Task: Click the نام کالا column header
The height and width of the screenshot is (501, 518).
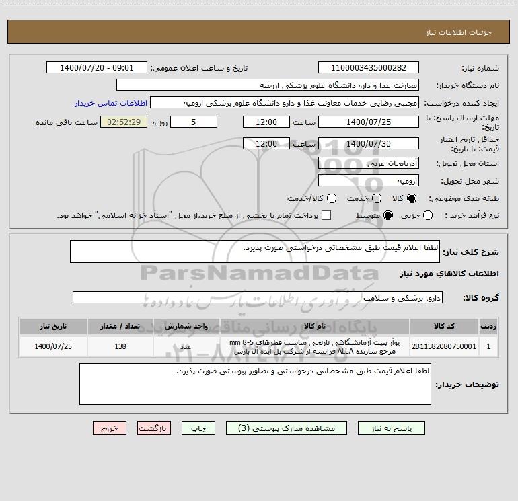Action: [315, 327]
